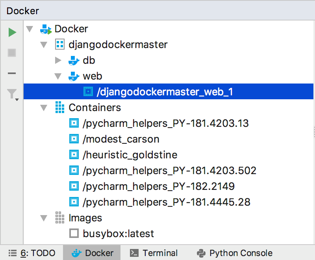Switch to the Docker bottom tab
Viewport: 315px width, 260px height.
[92, 253]
